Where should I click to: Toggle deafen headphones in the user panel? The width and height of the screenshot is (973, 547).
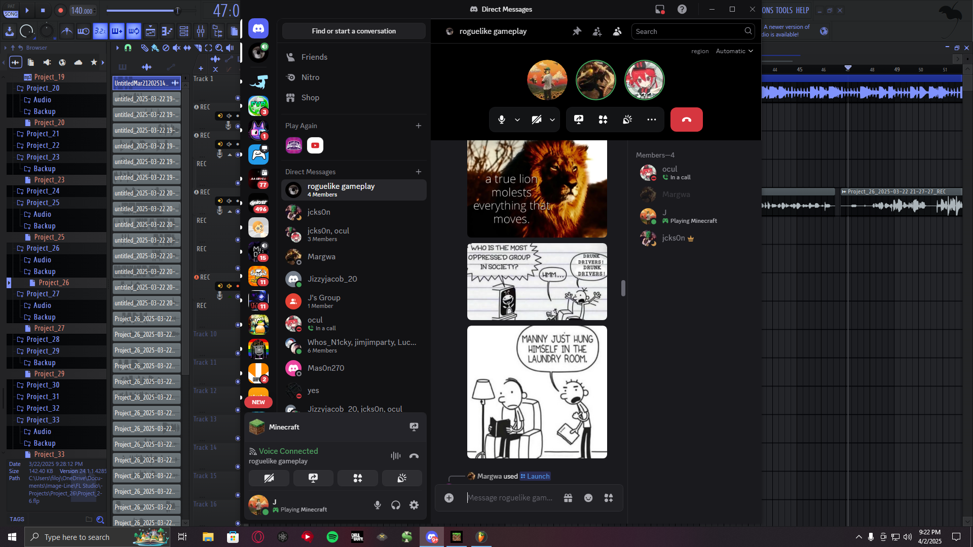[396, 505]
